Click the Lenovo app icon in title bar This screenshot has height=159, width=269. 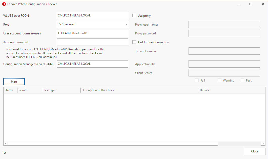click(x=4, y=4)
